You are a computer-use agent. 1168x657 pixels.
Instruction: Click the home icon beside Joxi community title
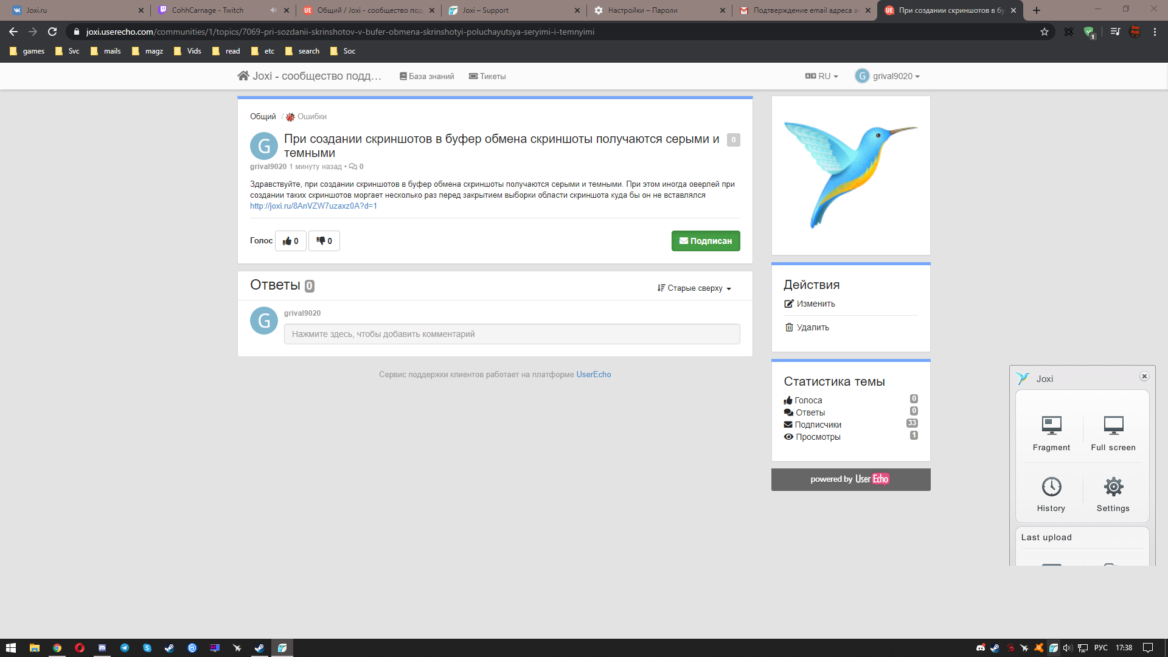coord(243,75)
